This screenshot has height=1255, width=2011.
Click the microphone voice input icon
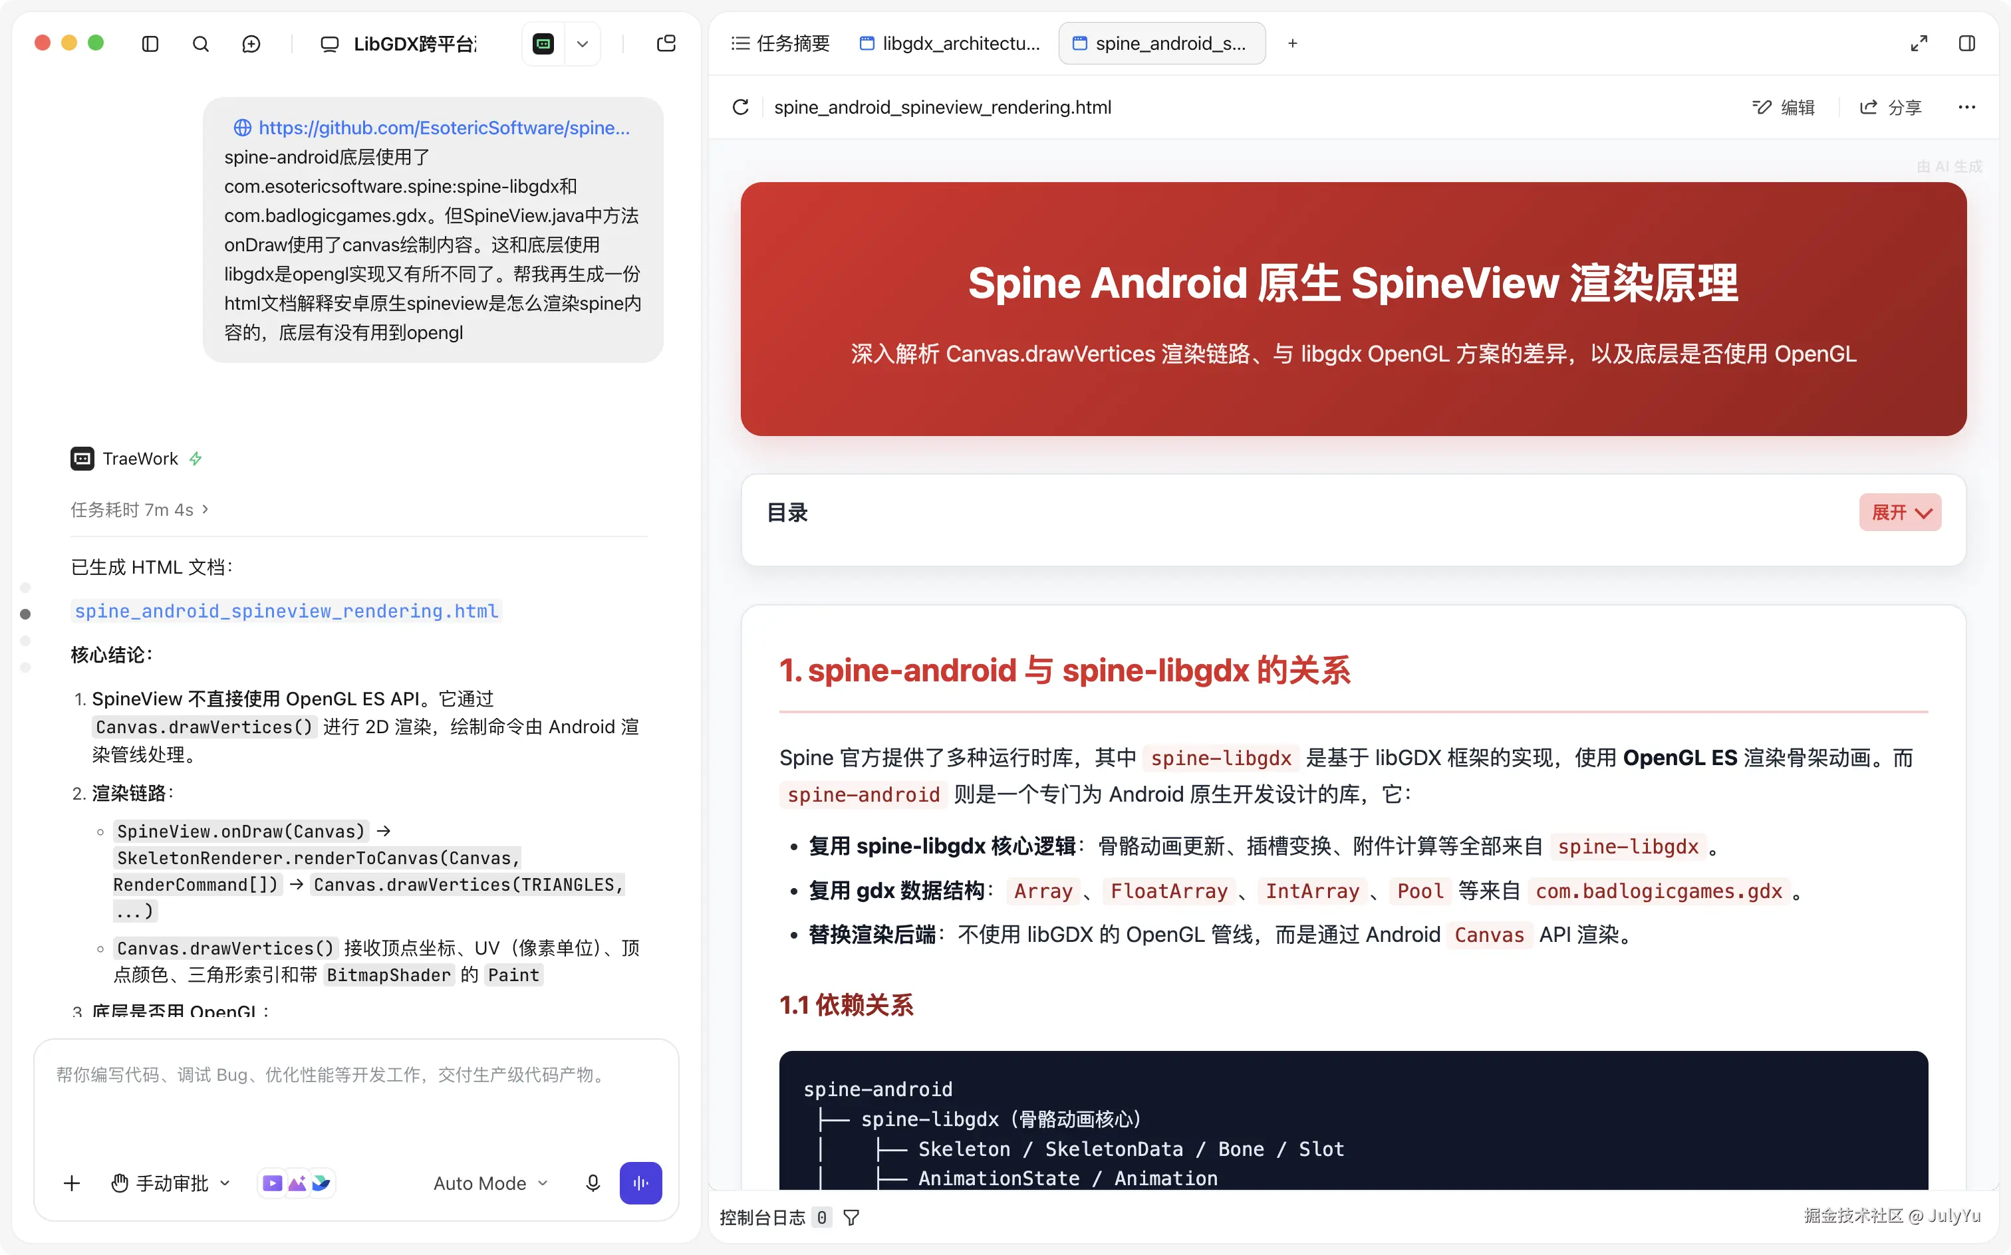point(593,1183)
